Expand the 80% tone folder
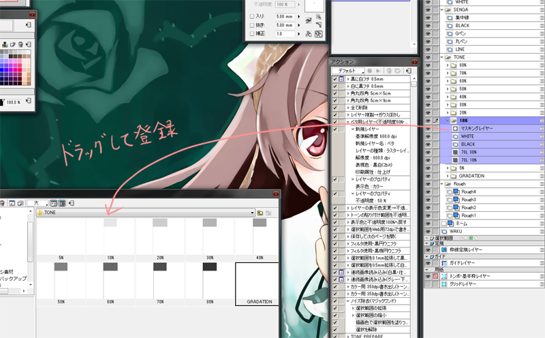This screenshot has width=545, height=338. tap(448, 65)
